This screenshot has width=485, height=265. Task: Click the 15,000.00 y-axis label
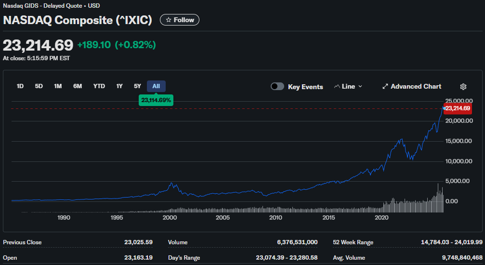point(459,141)
